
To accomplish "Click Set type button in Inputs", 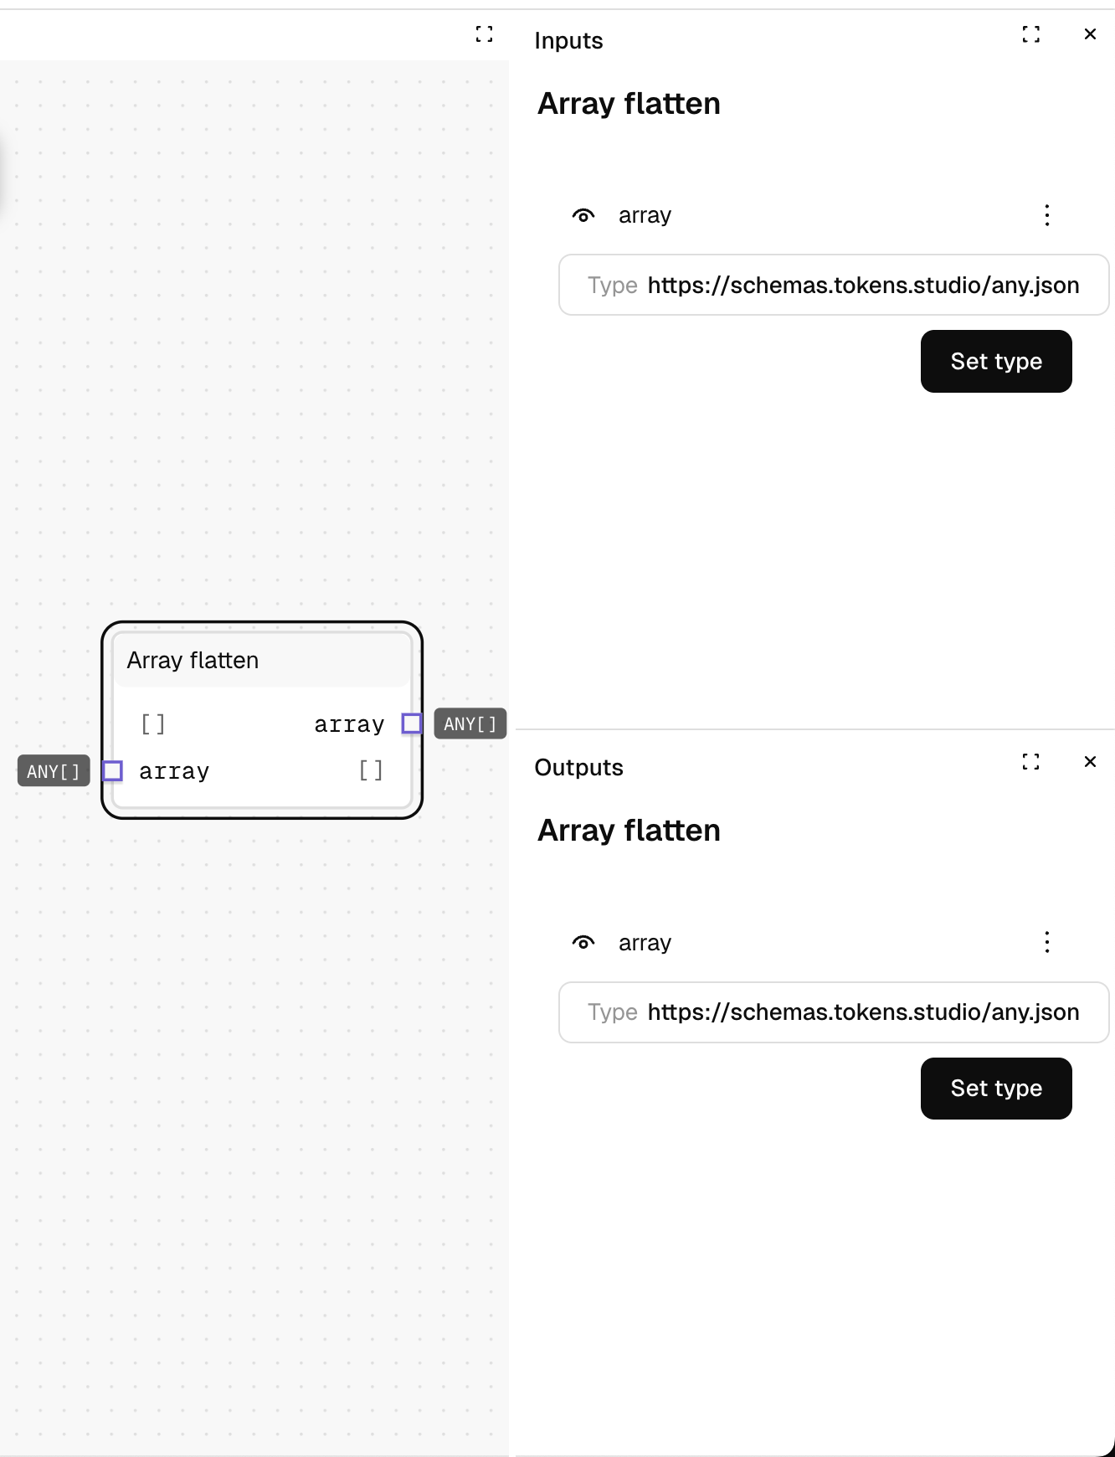I will 996,361.
